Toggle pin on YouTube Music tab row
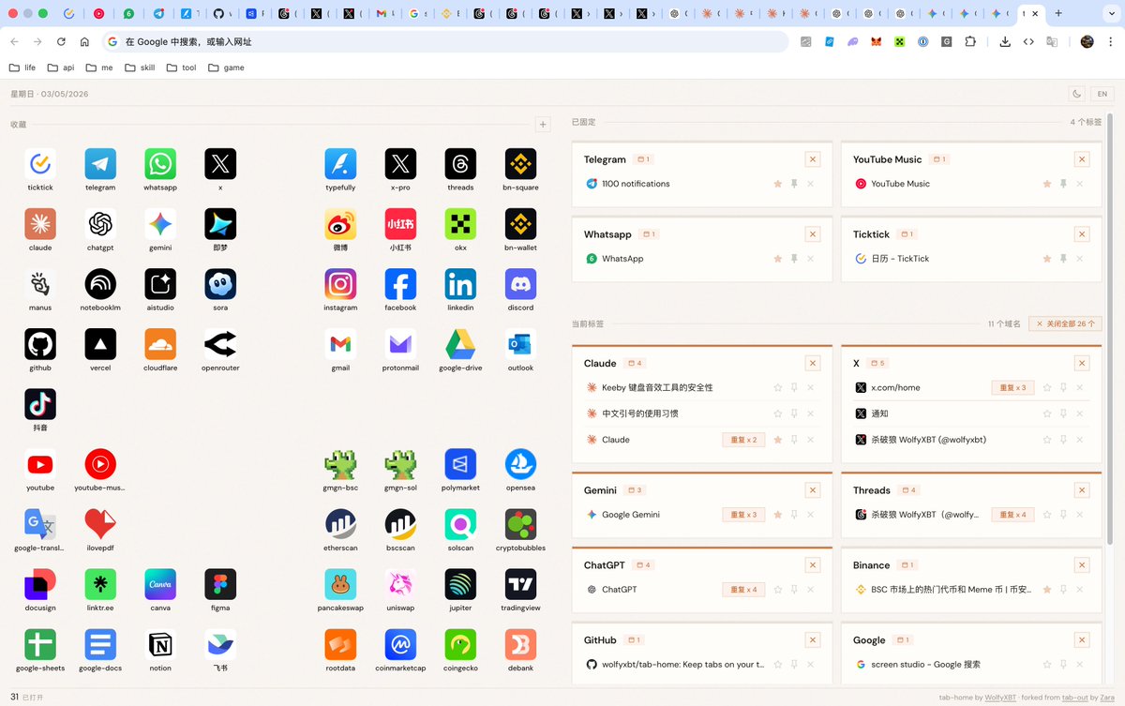 pos(1063,184)
